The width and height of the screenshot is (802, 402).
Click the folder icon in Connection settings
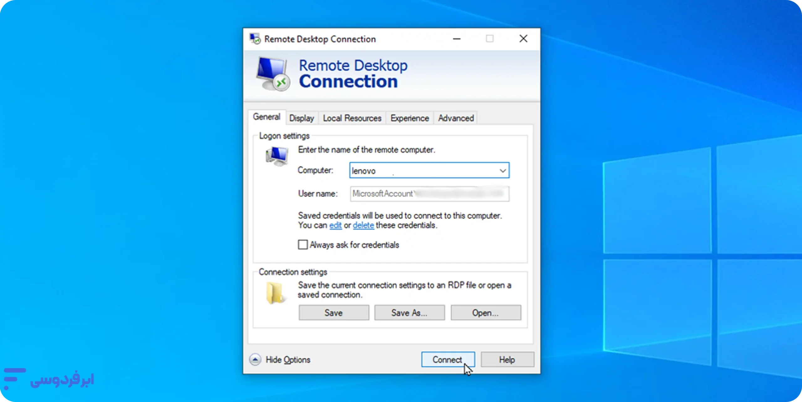tap(275, 293)
